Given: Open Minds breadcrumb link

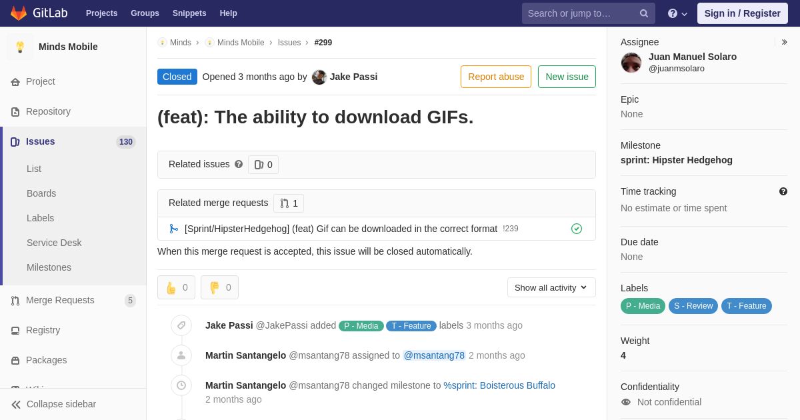Looking at the screenshot, I should (x=181, y=43).
